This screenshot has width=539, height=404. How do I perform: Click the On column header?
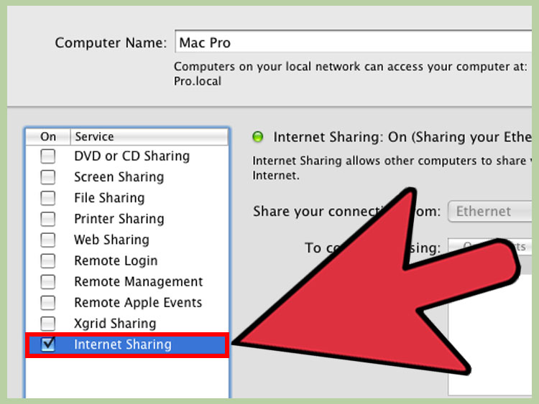48,136
